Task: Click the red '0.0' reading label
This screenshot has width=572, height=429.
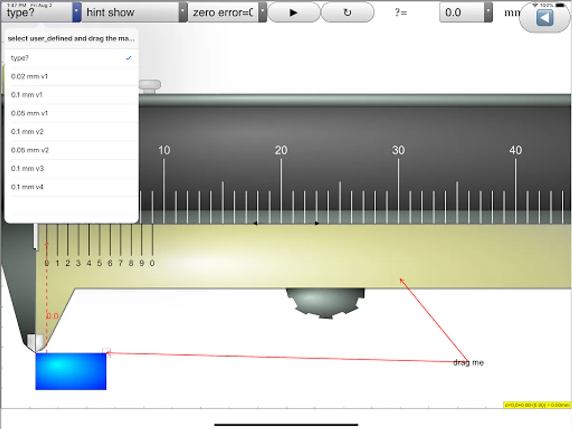Action: pyautogui.click(x=52, y=316)
